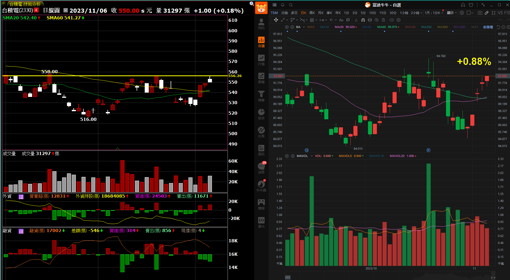This screenshot has width=510, height=280.
Task: Click the chart zoom in plus button
Action: pyautogui.click(x=508, y=27)
